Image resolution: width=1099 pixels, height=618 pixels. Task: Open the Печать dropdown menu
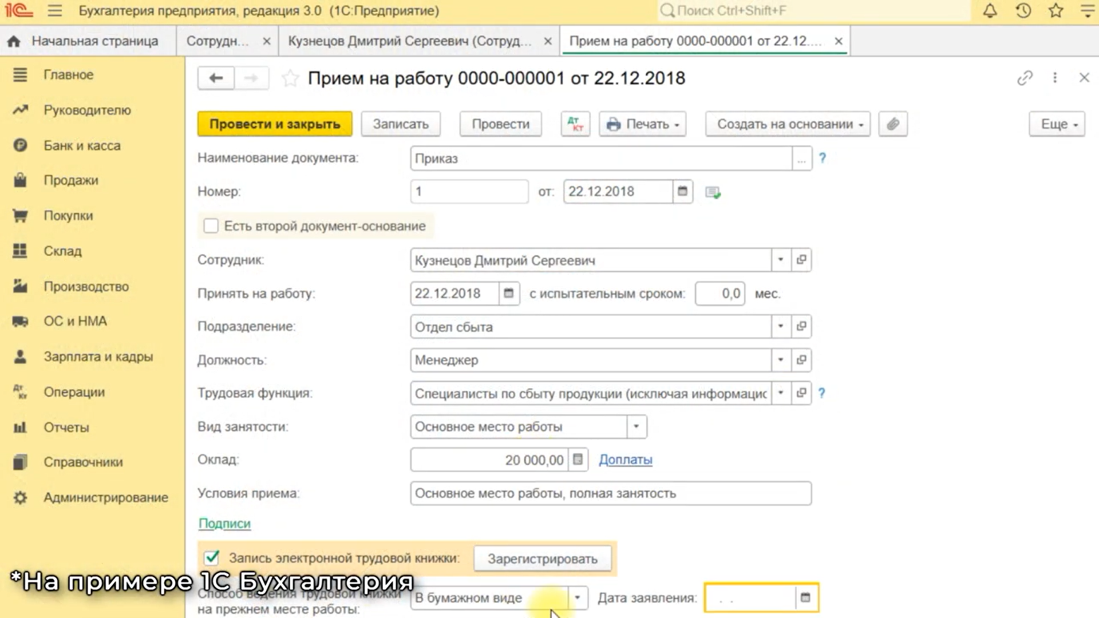(643, 124)
